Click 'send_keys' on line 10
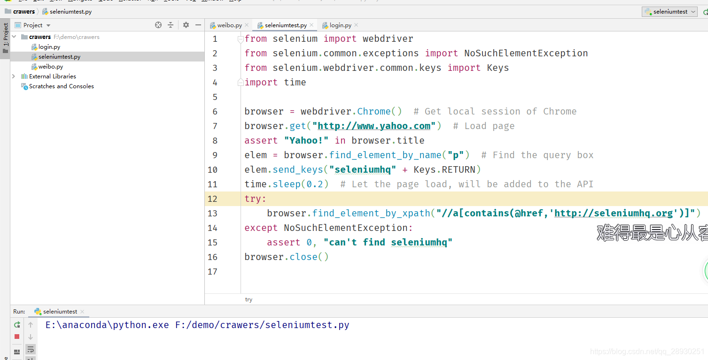The width and height of the screenshot is (708, 360). pos(298,169)
